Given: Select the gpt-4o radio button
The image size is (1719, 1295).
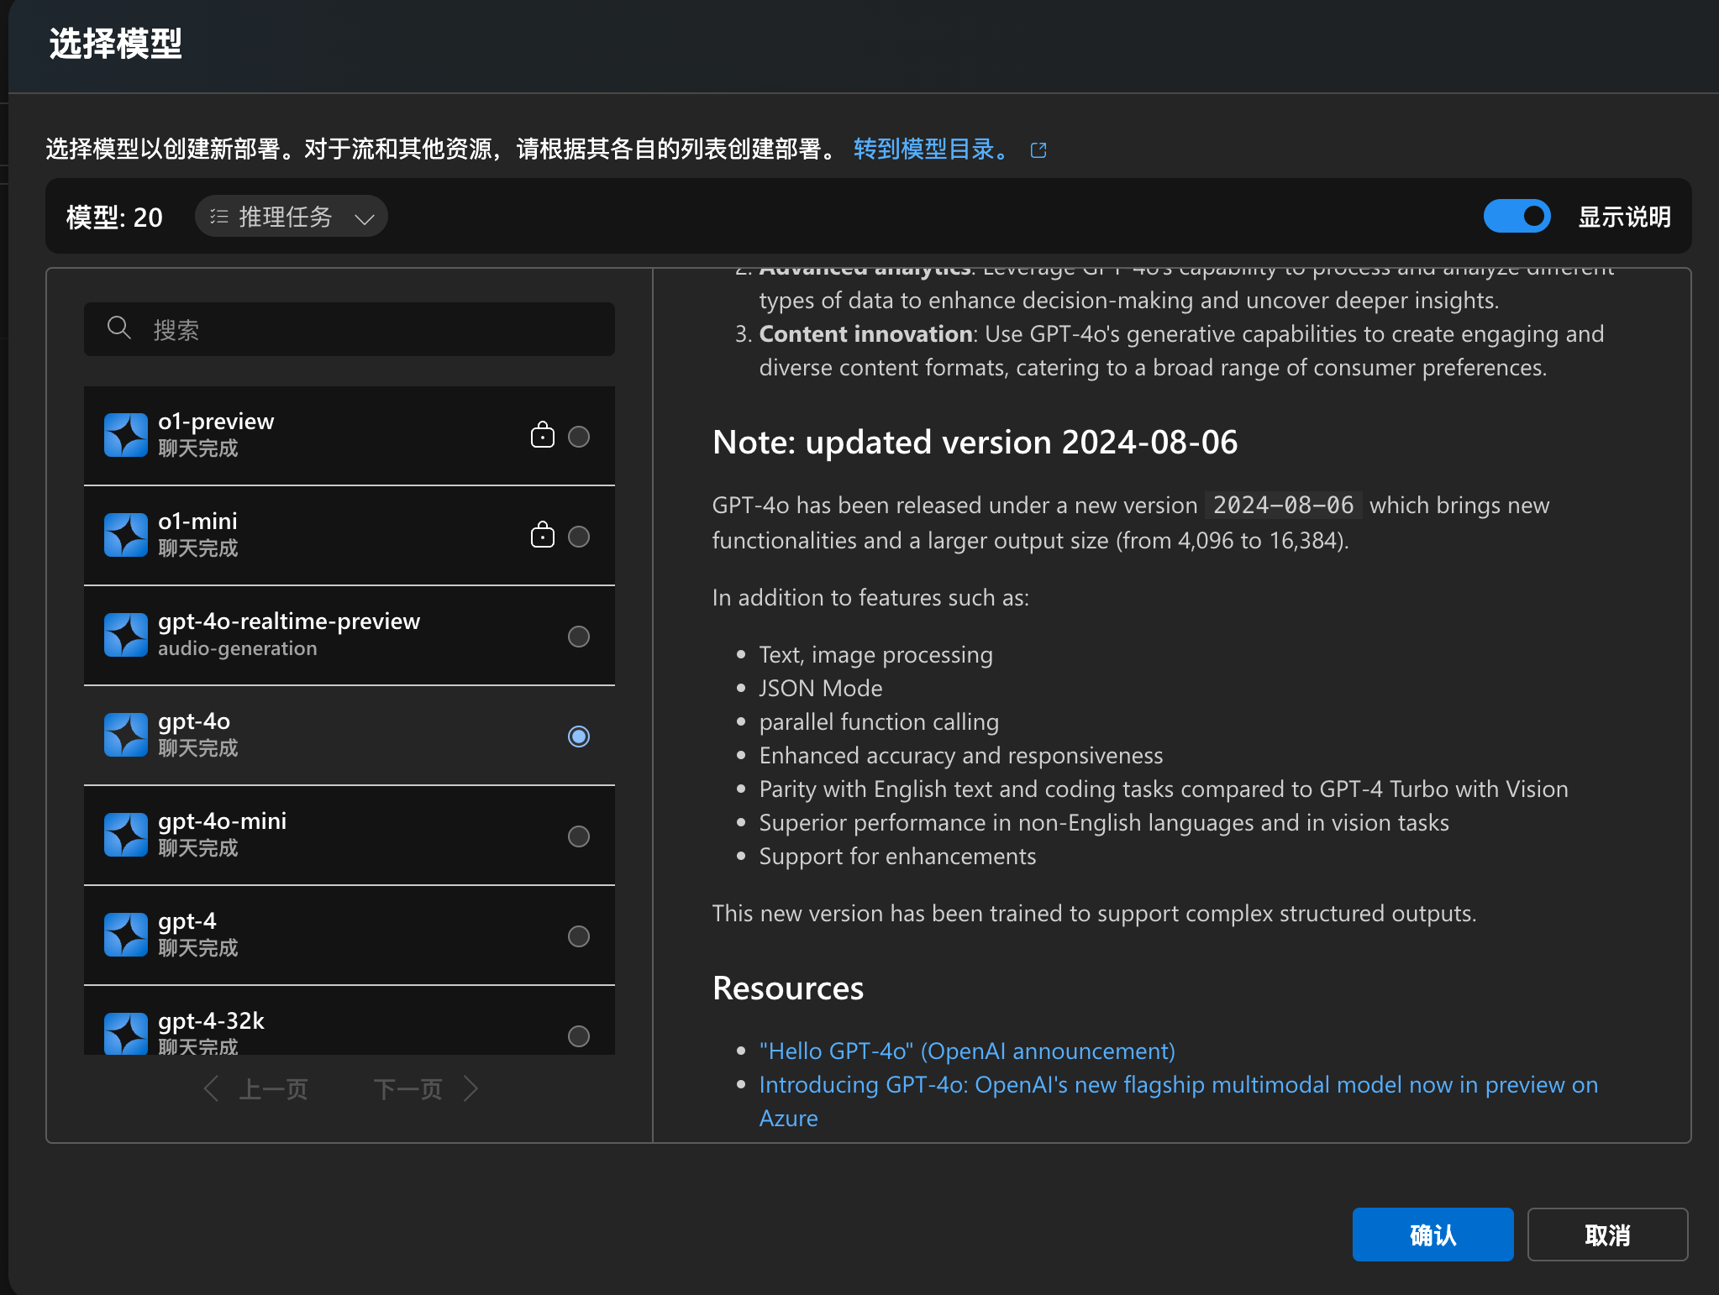Looking at the screenshot, I should tap(579, 737).
